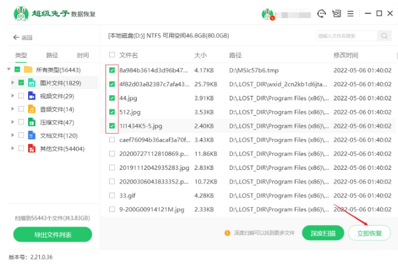The image size is (398, 267).
Task: Click the 深度扫描 deep scan button
Action: point(323,233)
